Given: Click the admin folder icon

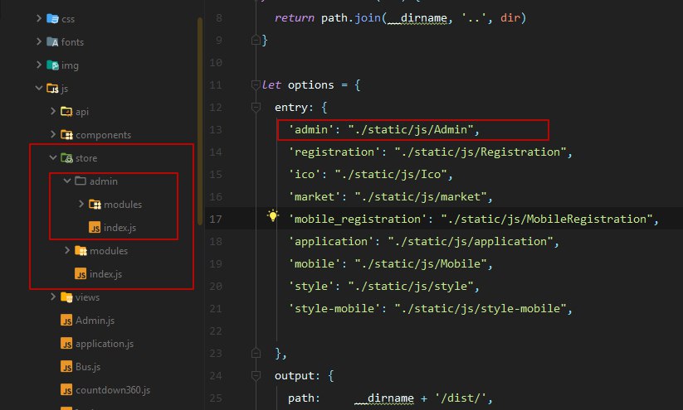Looking at the screenshot, I should pos(80,181).
